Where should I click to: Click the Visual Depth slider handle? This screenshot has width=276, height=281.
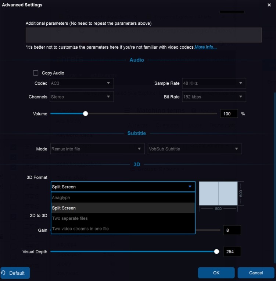216,251
